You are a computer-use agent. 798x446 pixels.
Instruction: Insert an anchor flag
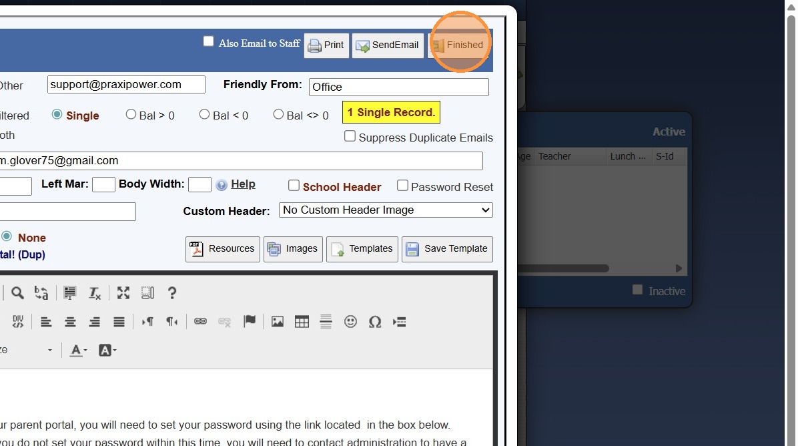point(250,322)
